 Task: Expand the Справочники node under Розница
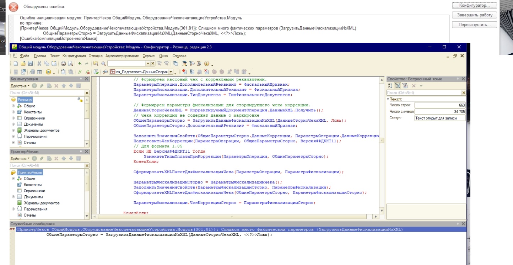point(13,118)
